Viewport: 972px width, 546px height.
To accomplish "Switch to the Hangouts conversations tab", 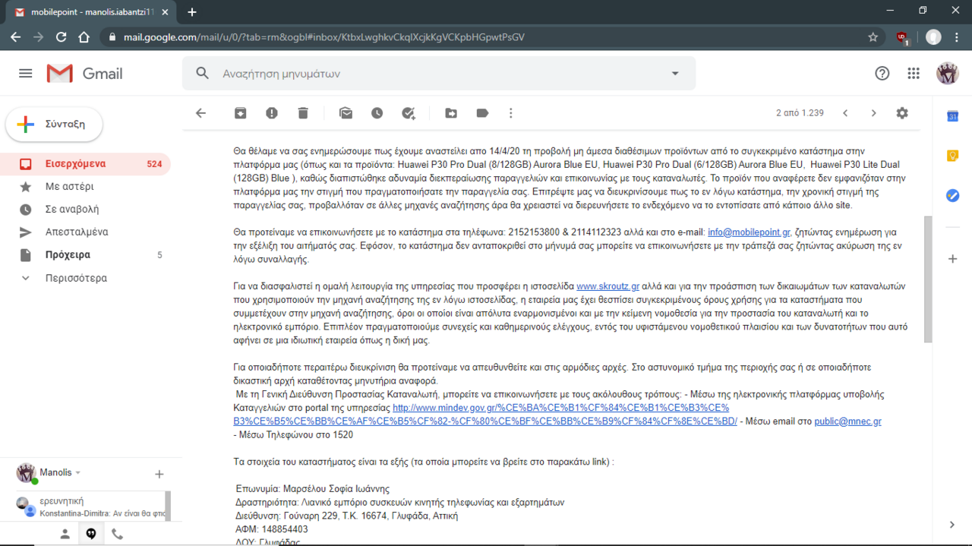I will click(91, 534).
